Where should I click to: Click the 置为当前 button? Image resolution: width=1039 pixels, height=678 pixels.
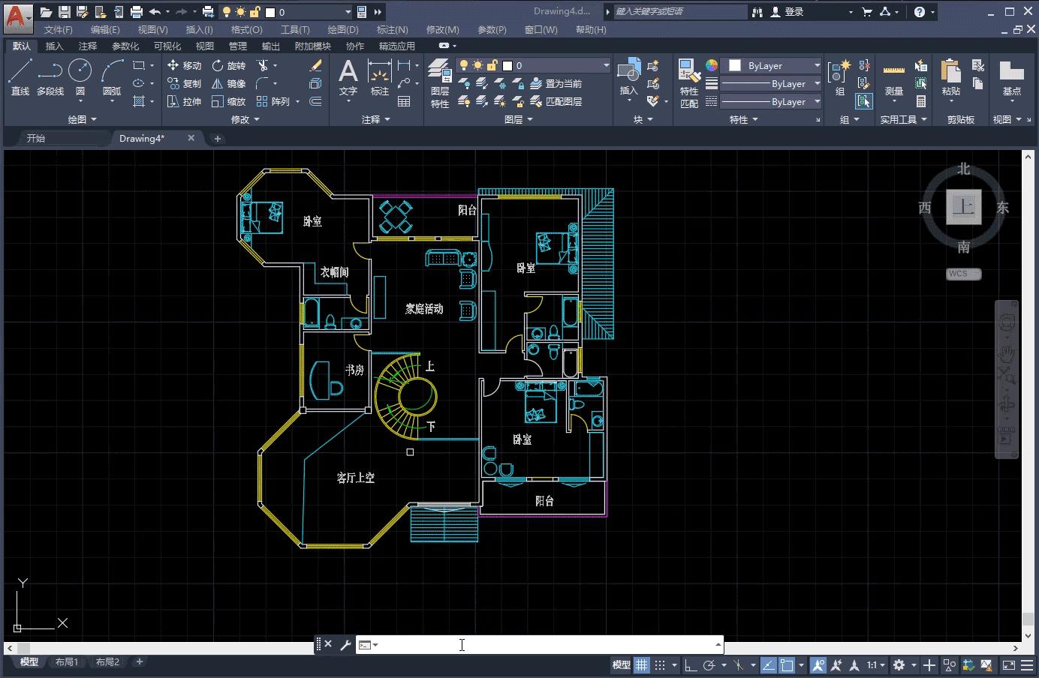[x=556, y=83]
